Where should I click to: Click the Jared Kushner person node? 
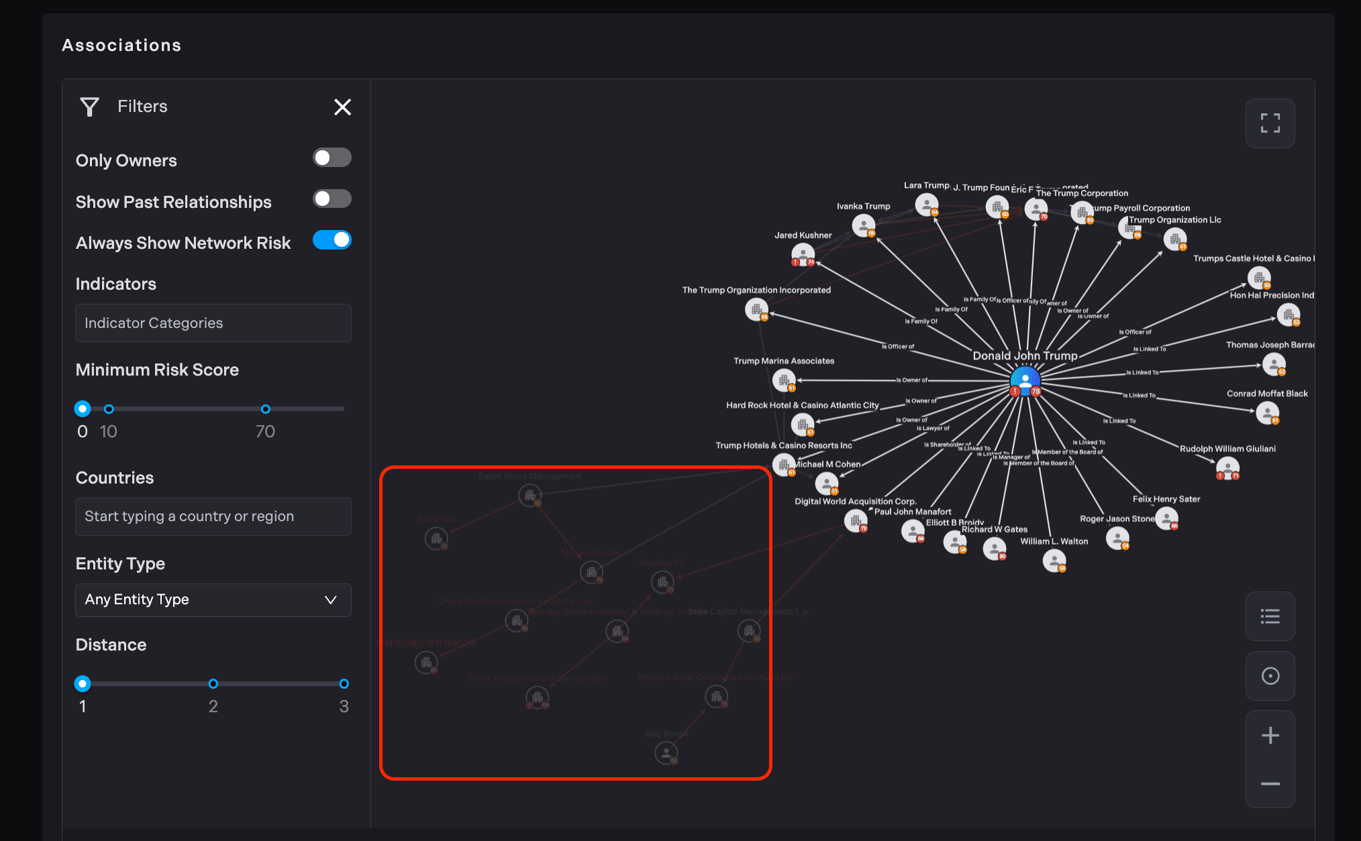pyautogui.click(x=803, y=254)
